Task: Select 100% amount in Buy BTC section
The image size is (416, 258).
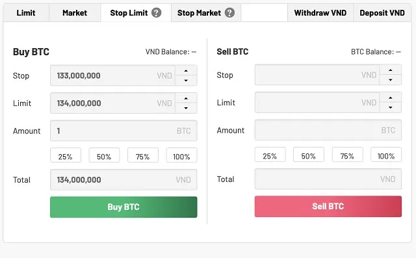Action: pyautogui.click(x=182, y=155)
